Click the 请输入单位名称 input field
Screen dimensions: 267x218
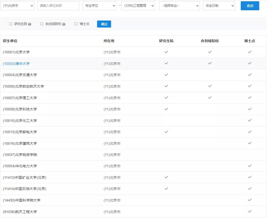coord(58,6)
